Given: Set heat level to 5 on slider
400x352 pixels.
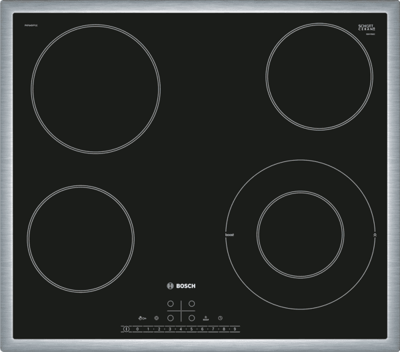Looking at the screenshot, I should pos(191,329).
